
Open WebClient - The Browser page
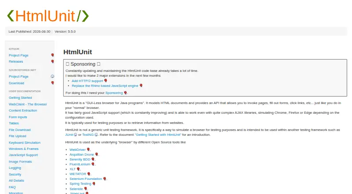coord(28,104)
